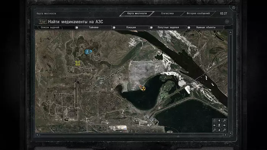Image resolution: width=267 pixels, height=150 pixels.
Task: Pan the map down with arrow button
Action: pos(219,130)
